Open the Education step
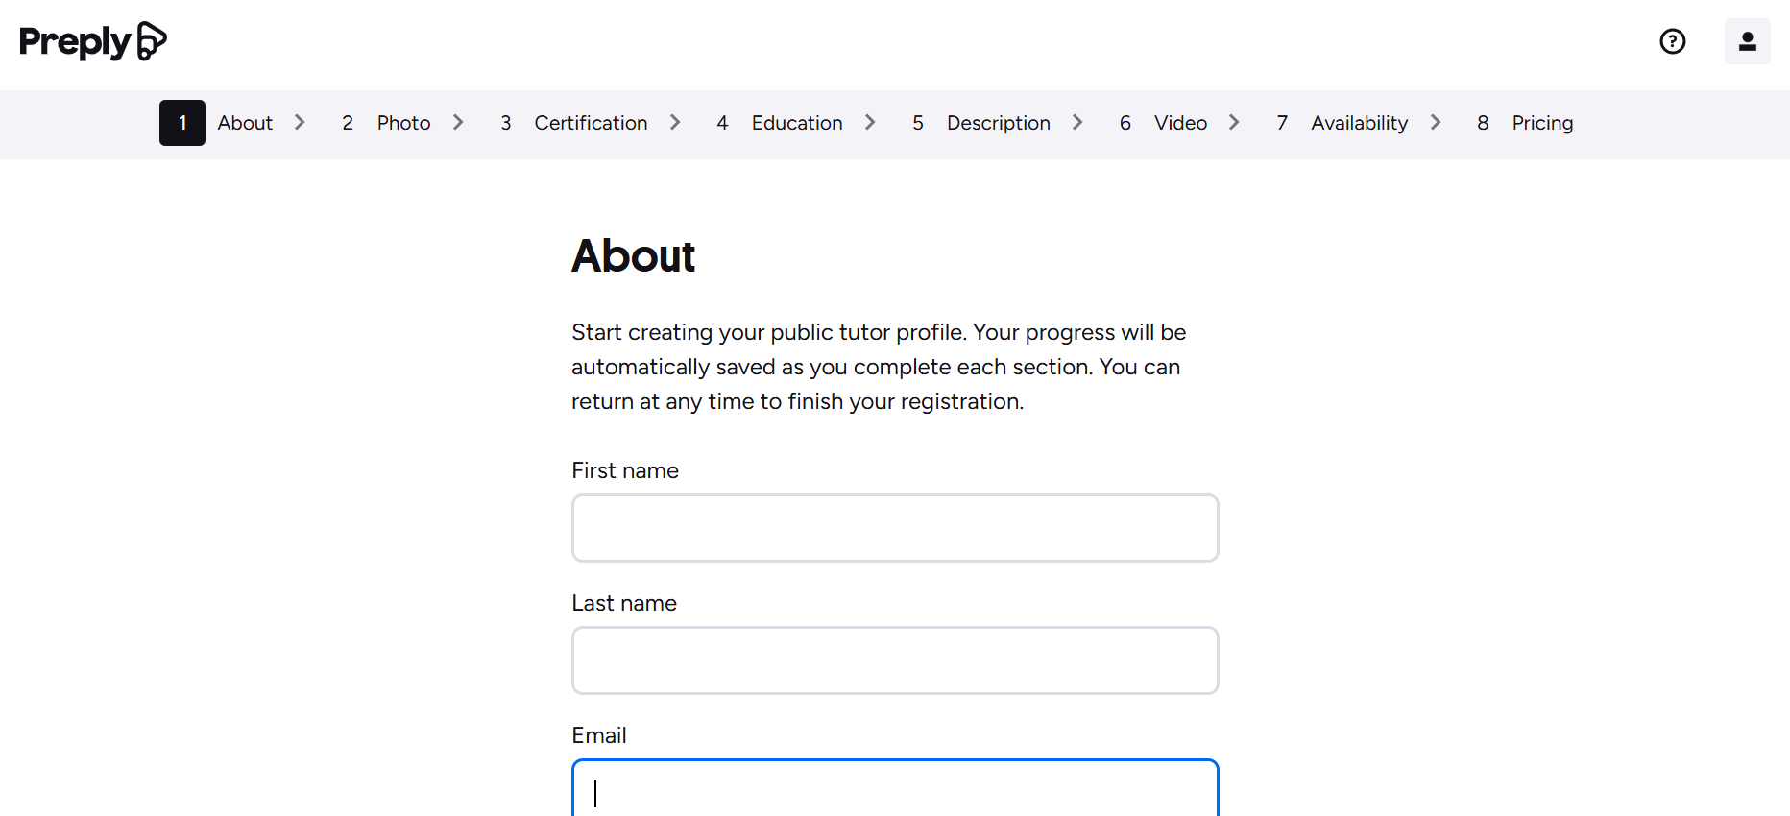This screenshot has height=816, width=1790. [797, 123]
